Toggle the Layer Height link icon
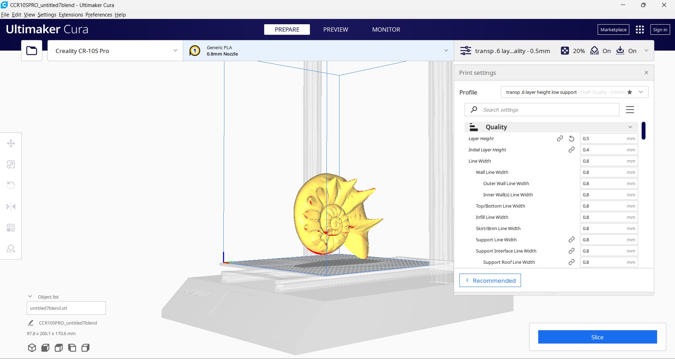 [x=560, y=139]
